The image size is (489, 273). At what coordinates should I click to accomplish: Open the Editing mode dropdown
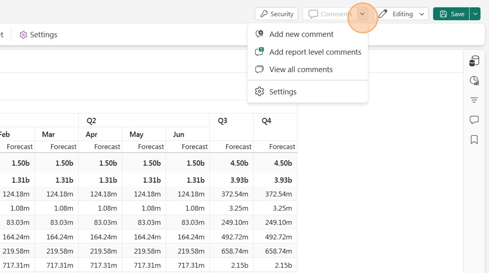coord(401,14)
